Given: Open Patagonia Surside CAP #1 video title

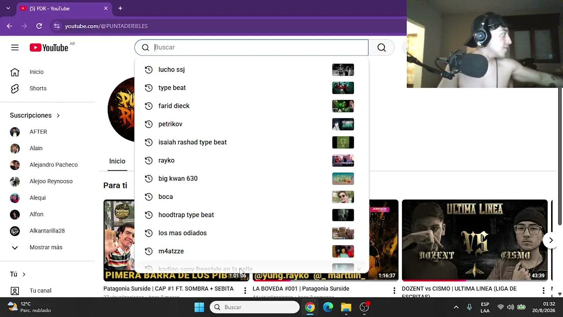Looking at the screenshot, I should [168, 289].
